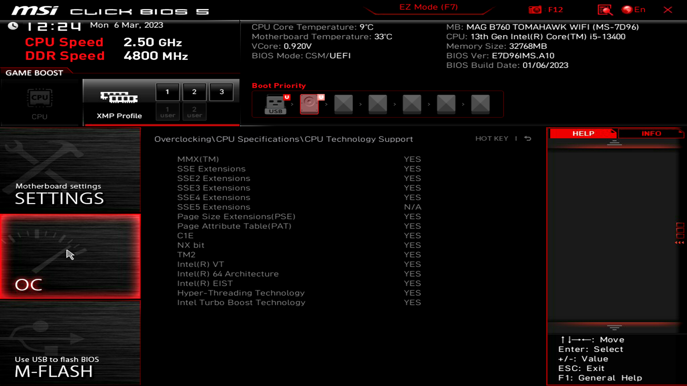Viewport: 687px width, 386px height.
Task: Select the hard disk boot device icon
Action: (310, 104)
